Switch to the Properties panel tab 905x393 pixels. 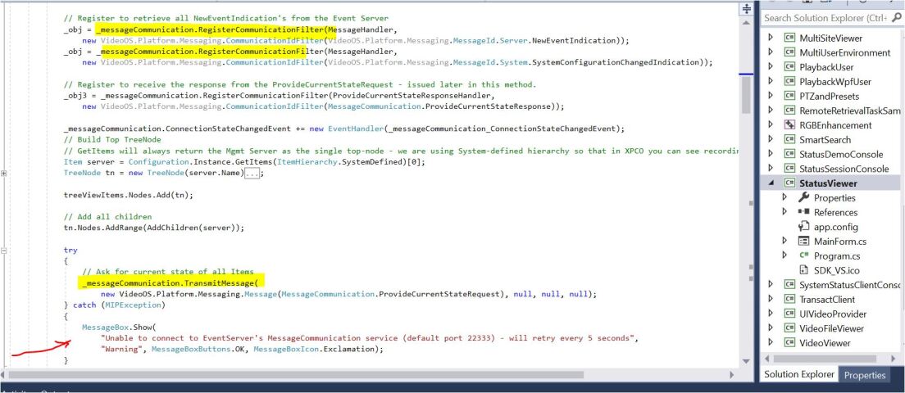[865, 375]
